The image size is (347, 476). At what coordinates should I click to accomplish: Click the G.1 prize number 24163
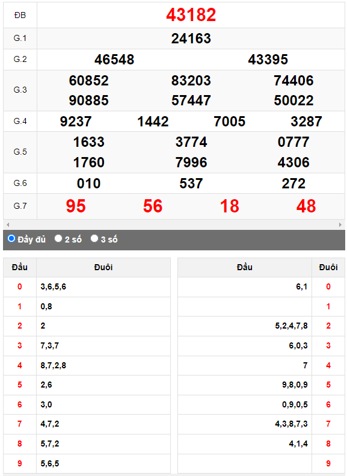coord(191,39)
